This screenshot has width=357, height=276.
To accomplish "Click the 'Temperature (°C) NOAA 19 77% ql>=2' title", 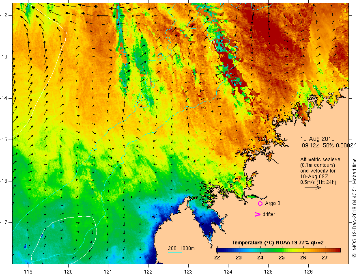I will (277, 243).
